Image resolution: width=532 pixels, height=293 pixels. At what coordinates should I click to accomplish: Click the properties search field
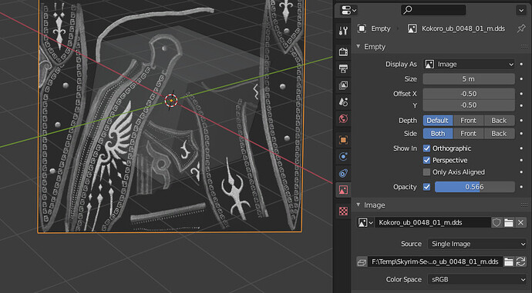click(433, 10)
